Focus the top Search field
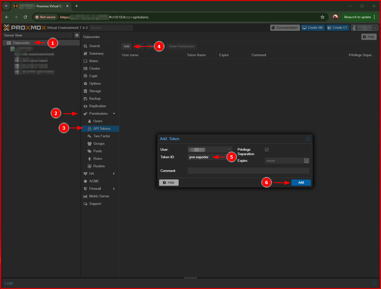This screenshot has width=381, height=289. [x=111, y=28]
